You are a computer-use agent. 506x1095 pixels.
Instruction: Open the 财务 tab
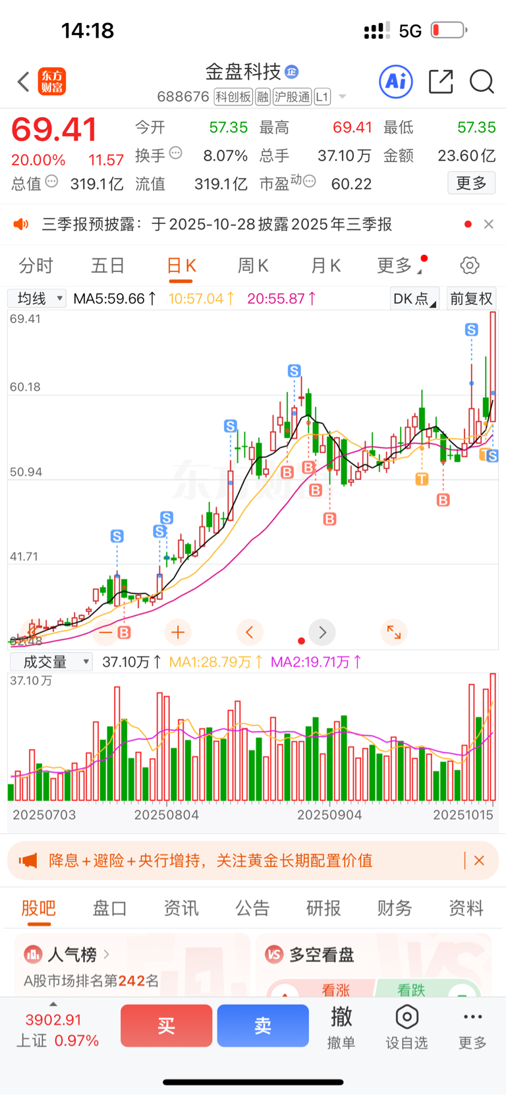[395, 909]
